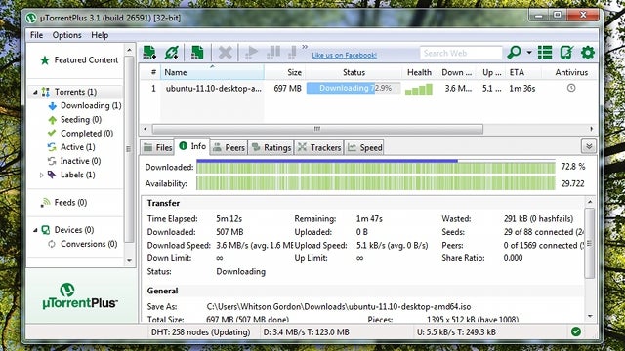625x351 pixels.
Task: Click the Search Web input field
Action: tap(461, 53)
